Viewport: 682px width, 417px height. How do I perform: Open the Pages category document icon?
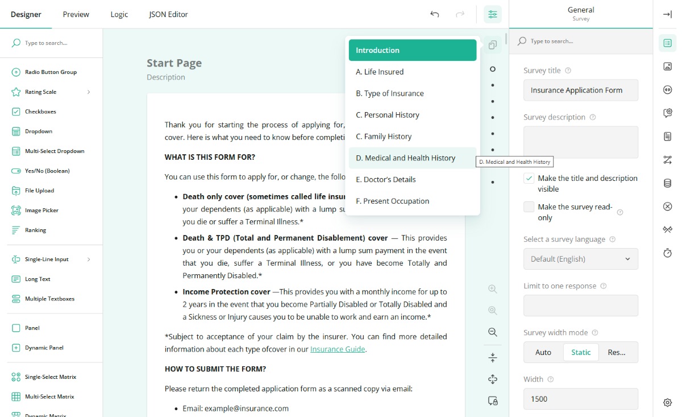pos(668,137)
